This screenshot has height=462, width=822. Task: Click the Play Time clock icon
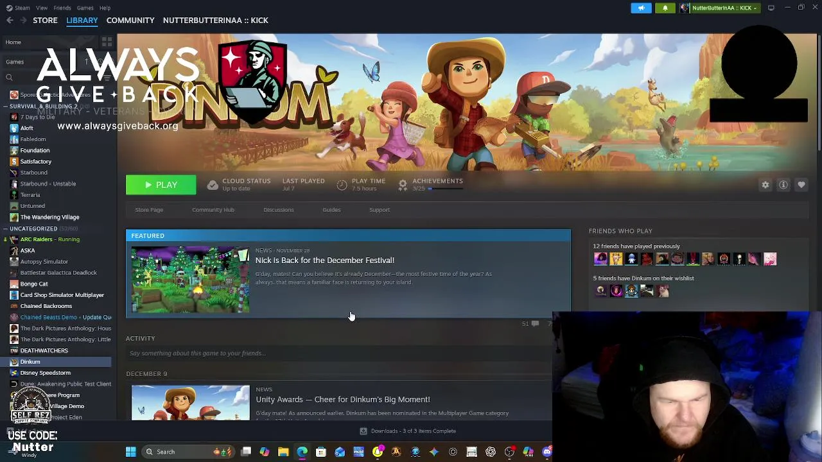pos(342,185)
